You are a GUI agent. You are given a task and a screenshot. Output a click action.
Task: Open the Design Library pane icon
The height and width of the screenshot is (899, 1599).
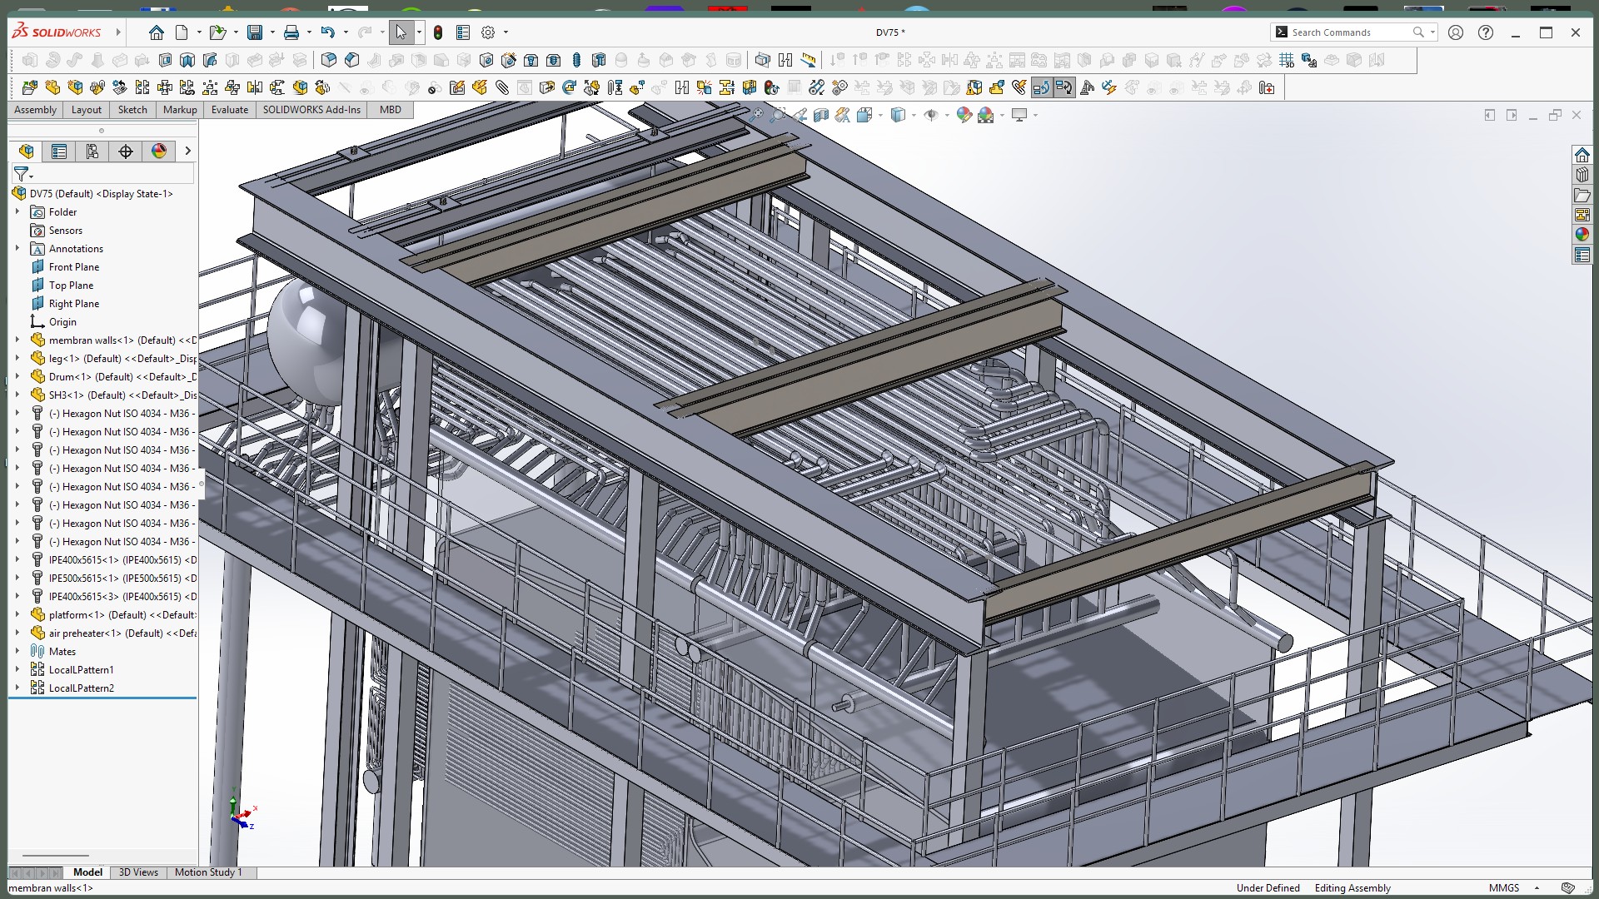click(x=1582, y=175)
